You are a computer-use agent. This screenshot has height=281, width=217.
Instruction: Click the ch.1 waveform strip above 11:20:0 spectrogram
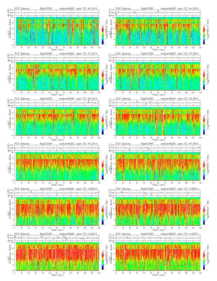(57, 238)
